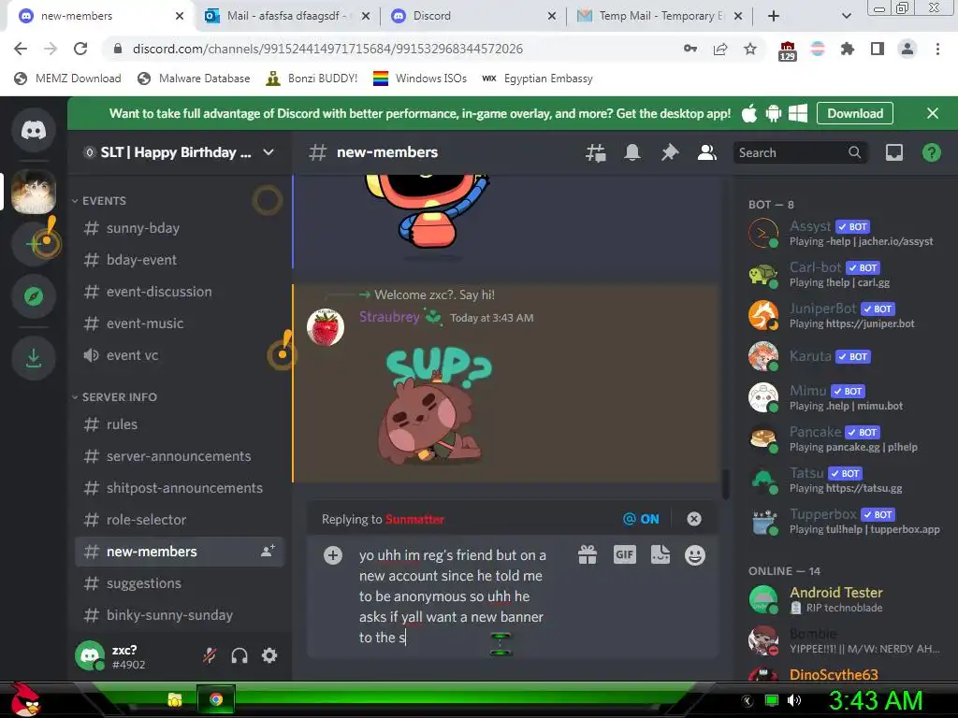Click the search field in Discord header
Image resolution: width=958 pixels, height=718 pixels.
click(800, 152)
